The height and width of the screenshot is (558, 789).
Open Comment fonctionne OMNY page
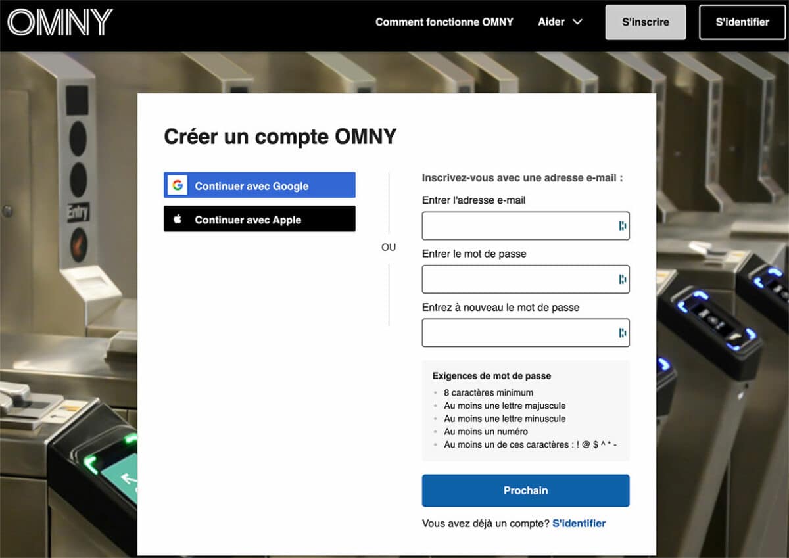tap(444, 22)
